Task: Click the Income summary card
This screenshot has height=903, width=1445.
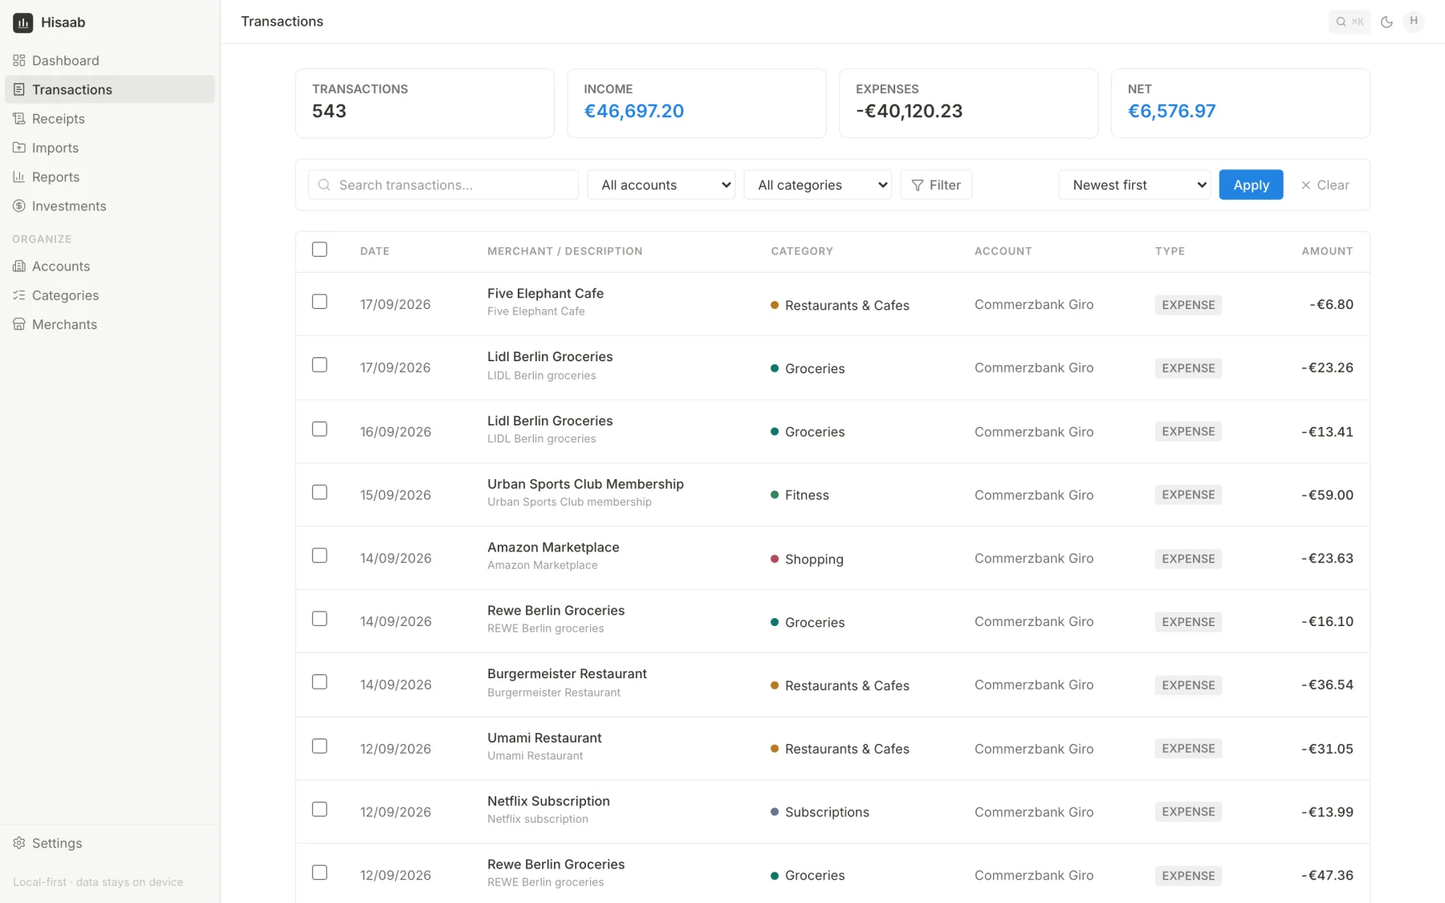Action: click(x=696, y=104)
